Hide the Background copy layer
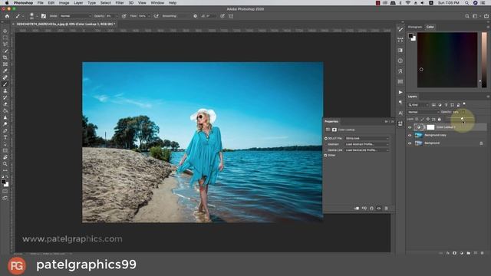This screenshot has width=491, height=276. (x=410, y=135)
